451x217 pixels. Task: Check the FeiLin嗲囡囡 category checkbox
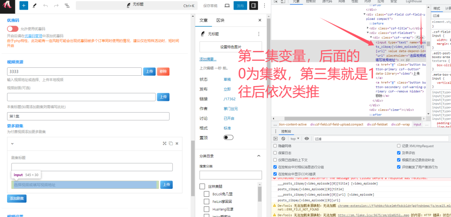(207, 202)
